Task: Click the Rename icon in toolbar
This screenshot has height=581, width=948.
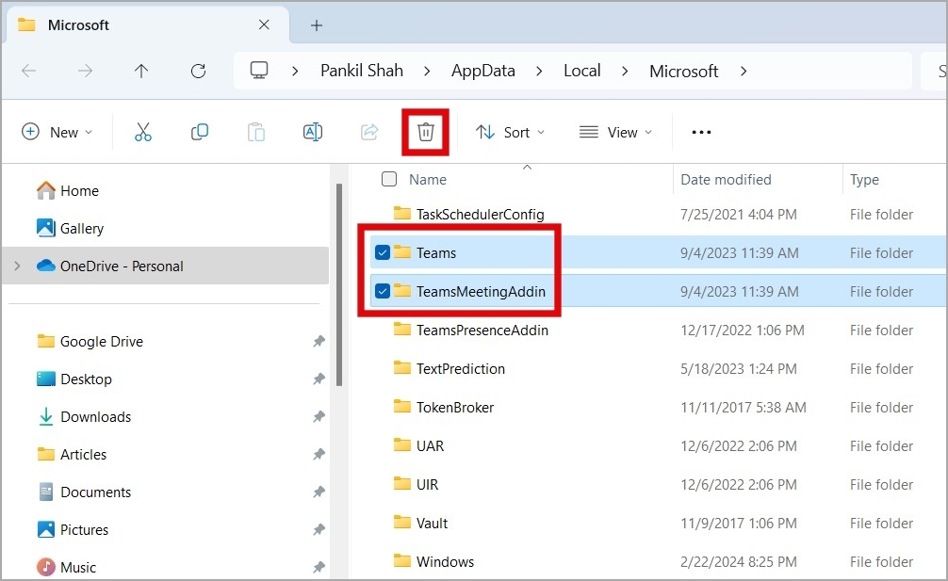Action: pos(313,132)
